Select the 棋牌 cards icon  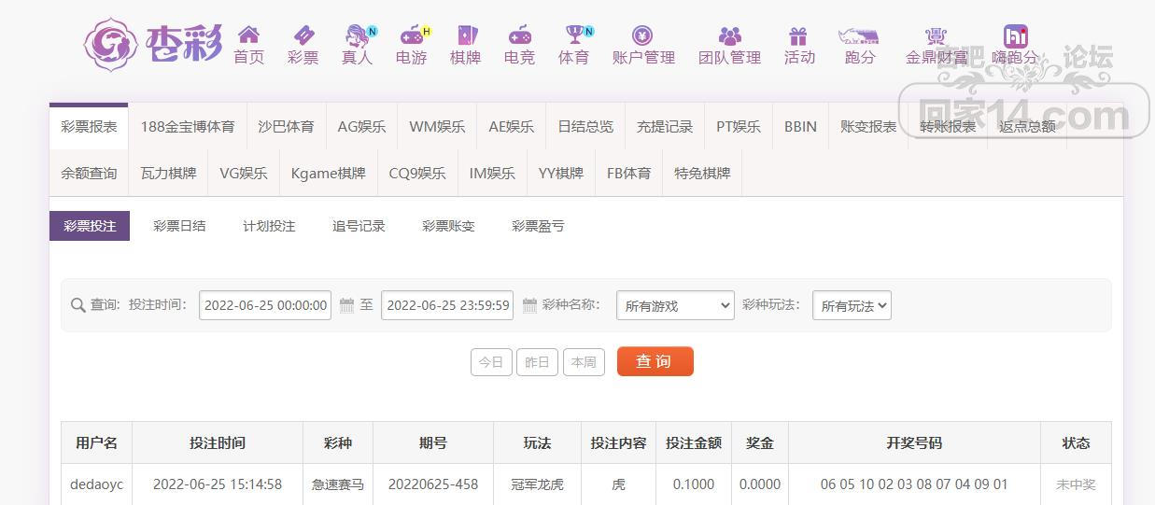click(465, 35)
